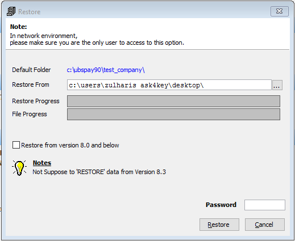295x241 pixels.
Task: Click the Restore Progress bar
Action: click(173, 101)
